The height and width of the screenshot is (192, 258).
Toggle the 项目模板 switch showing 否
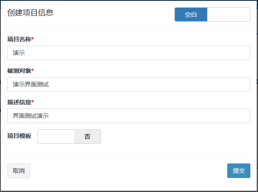point(87,137)
